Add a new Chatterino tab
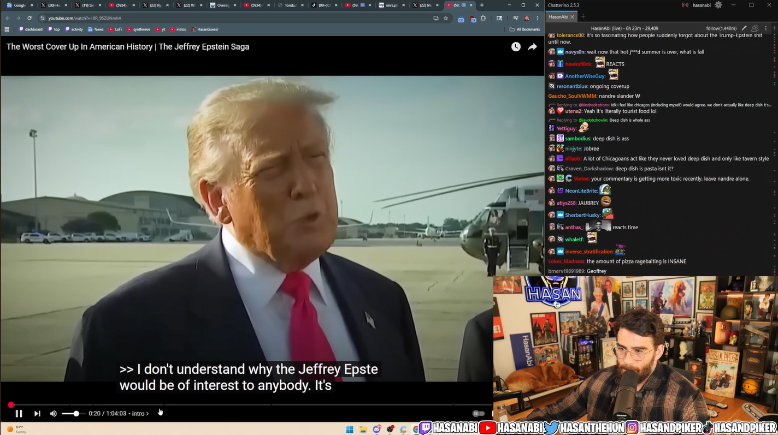 tap(583, 16)
